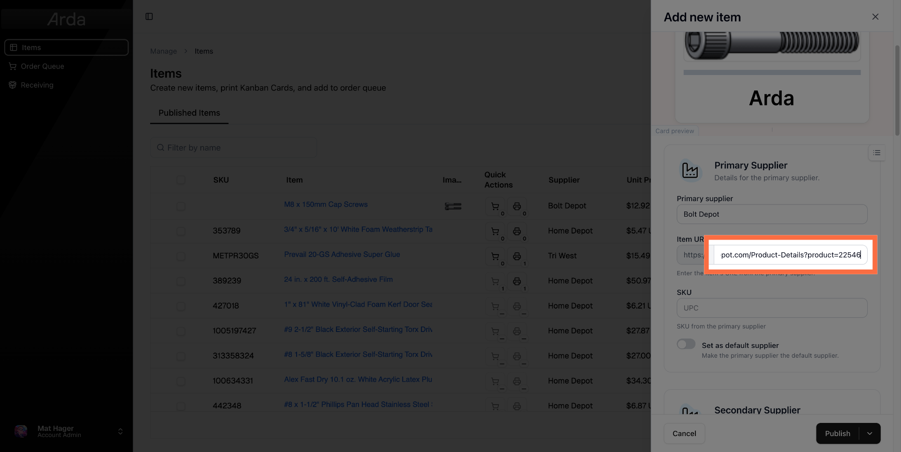The image size is (901, 452).
Task: Print card for Alex Fast Dry Acrylic Latex
Action: point(517,381)
